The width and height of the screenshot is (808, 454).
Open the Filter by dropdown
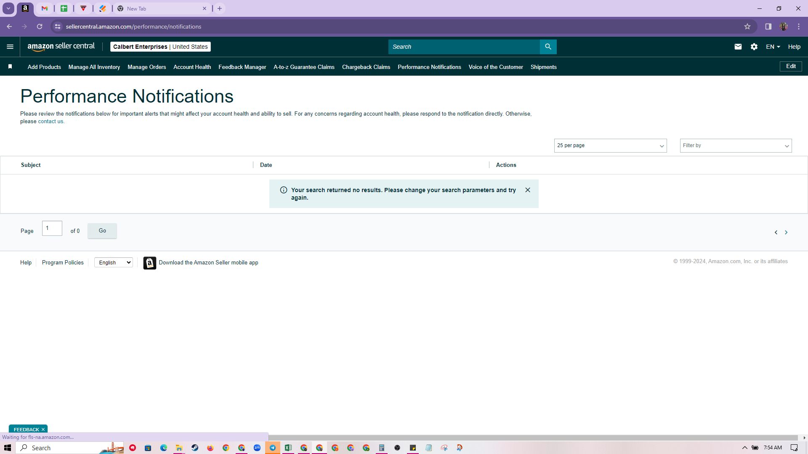point(736,145)
